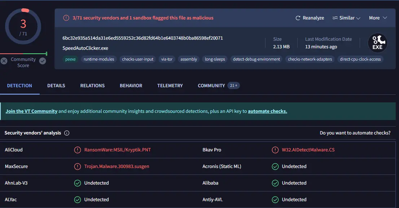This screenshot has width=399, height=208.
Task: Click the AliCloud detection alert icon
Action: click(x=77, y=150)
